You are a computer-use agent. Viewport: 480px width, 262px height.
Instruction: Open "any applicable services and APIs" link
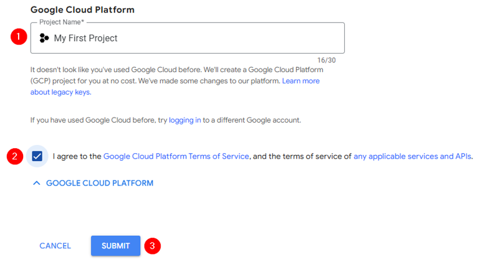pyautogui.click(x=412, y=156)
